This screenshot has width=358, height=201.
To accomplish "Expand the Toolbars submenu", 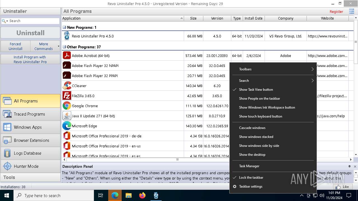I will coord(273,69).
